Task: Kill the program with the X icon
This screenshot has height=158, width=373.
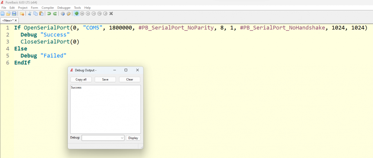Action: pos(111,13)
